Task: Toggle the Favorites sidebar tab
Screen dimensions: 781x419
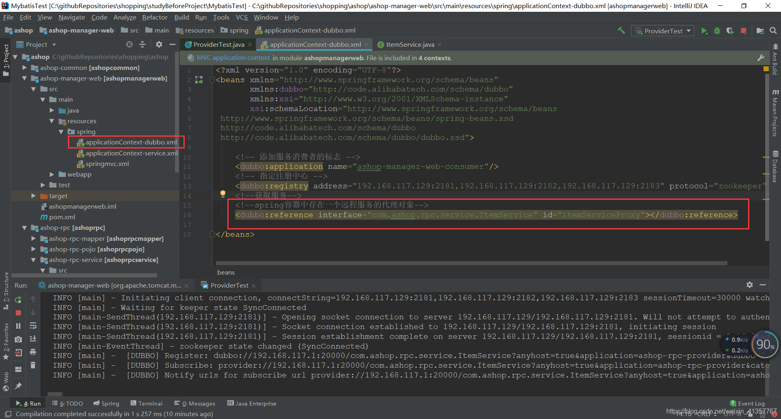Action: (6, 342)
